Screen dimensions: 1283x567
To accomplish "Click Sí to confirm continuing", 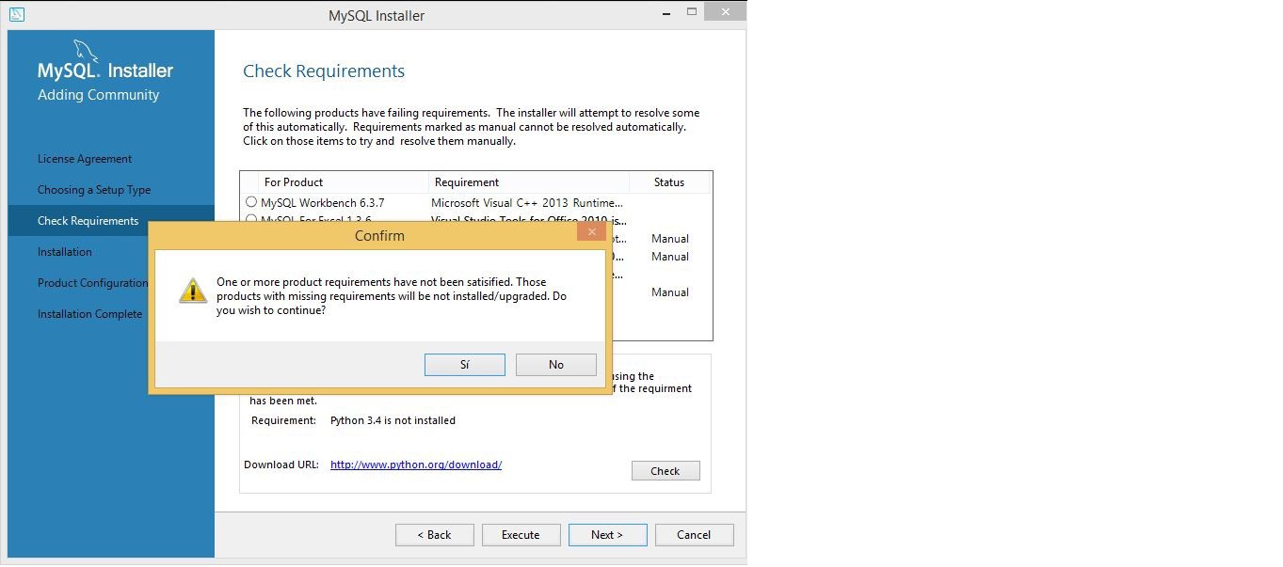I will coord(464,365).
